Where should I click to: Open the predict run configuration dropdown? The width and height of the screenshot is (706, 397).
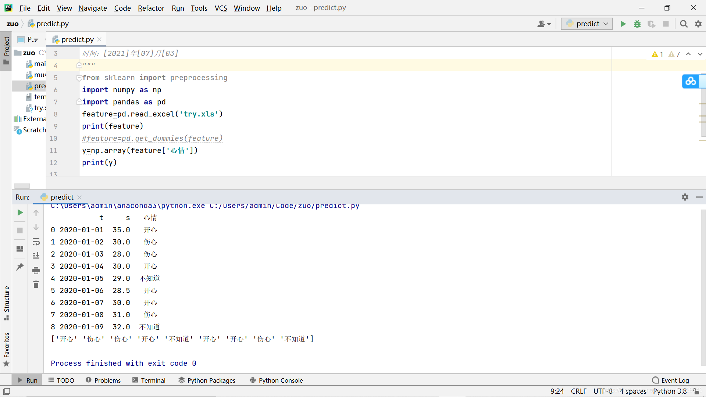coord(587,24)
